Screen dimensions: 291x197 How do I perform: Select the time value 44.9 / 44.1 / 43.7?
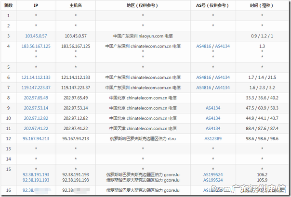pyautogui.click(x=262, y=118)
